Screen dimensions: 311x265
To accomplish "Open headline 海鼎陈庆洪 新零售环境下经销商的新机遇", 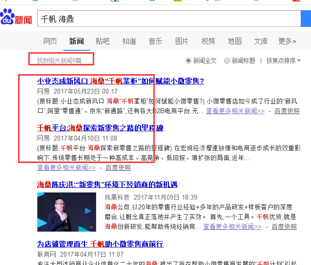I will pyautogui.click(x=107, y=184).
